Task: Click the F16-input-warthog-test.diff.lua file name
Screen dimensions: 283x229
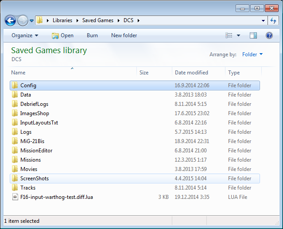Action: pos(57,197)
